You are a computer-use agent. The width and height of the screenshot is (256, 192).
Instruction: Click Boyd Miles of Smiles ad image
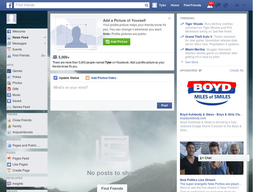pos(212,93)
